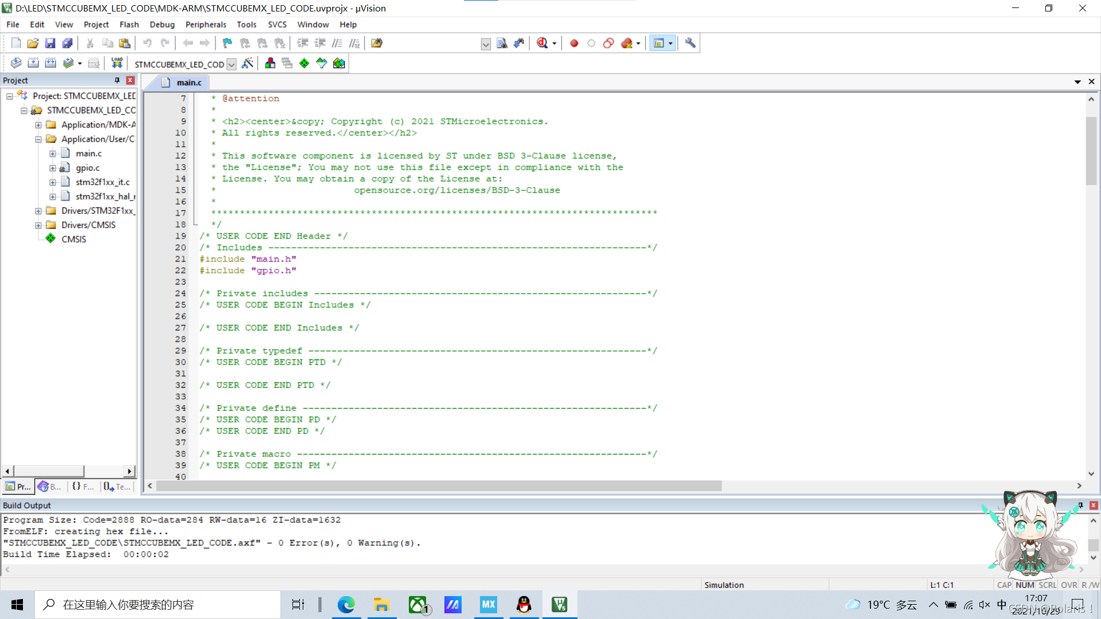This screenshot has height=619, width=1101.
Task: Click the Insert Breakpoint red dot icon
Action: (x=574, y=43)
